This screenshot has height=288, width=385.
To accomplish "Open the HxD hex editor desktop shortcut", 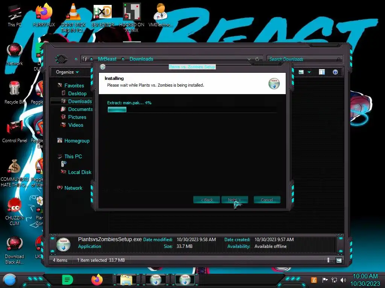I will (x=103, y=15).
